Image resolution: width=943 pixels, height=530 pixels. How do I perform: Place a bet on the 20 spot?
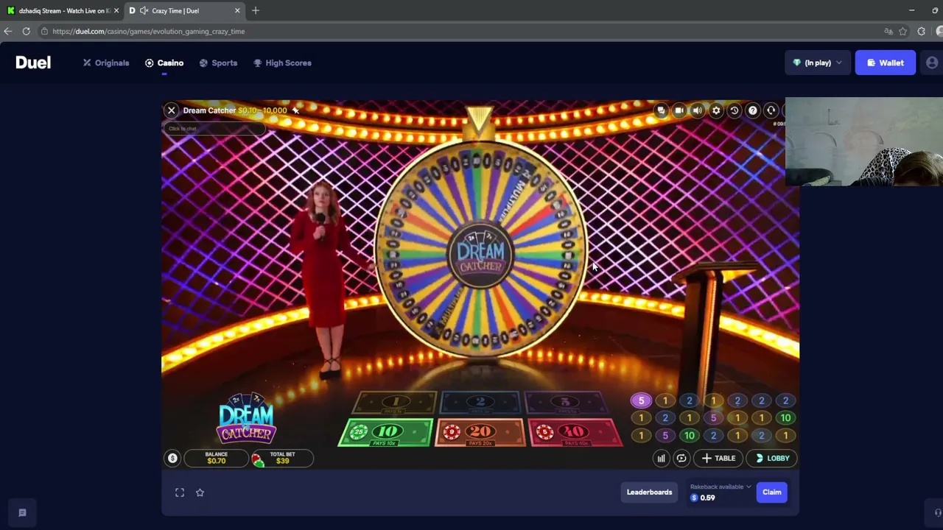pyautogui.click(x=480, y=432)
